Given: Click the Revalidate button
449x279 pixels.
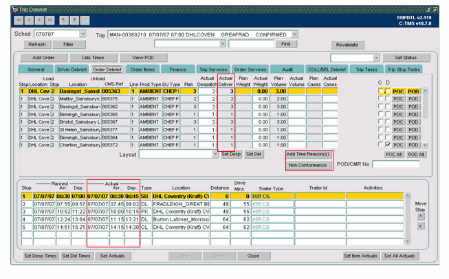Looking at the screenshot, I should [x=347, y=45].
